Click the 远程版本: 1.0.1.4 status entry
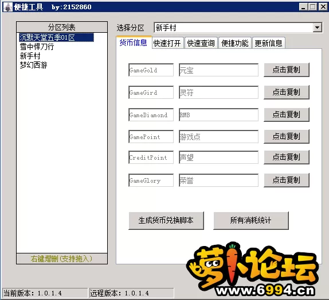 click(x=132, y=293)
